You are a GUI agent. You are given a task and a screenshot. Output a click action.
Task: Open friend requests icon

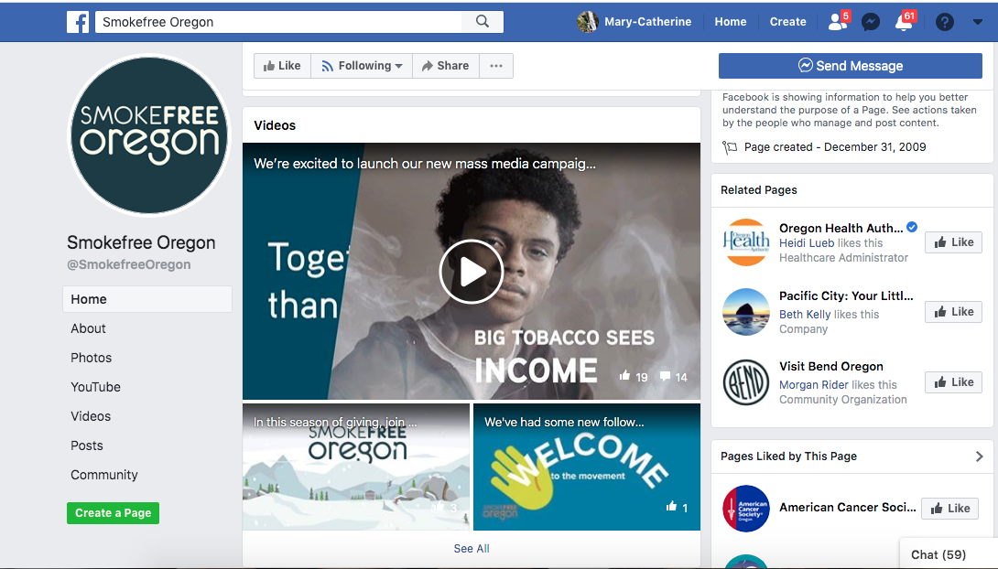(838, 22)
